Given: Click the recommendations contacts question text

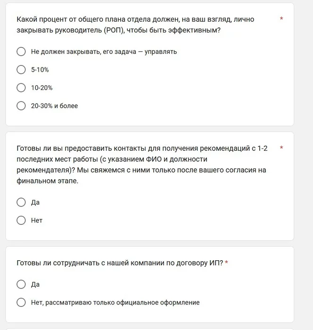Looking at the screenshot, I should 141,164.
